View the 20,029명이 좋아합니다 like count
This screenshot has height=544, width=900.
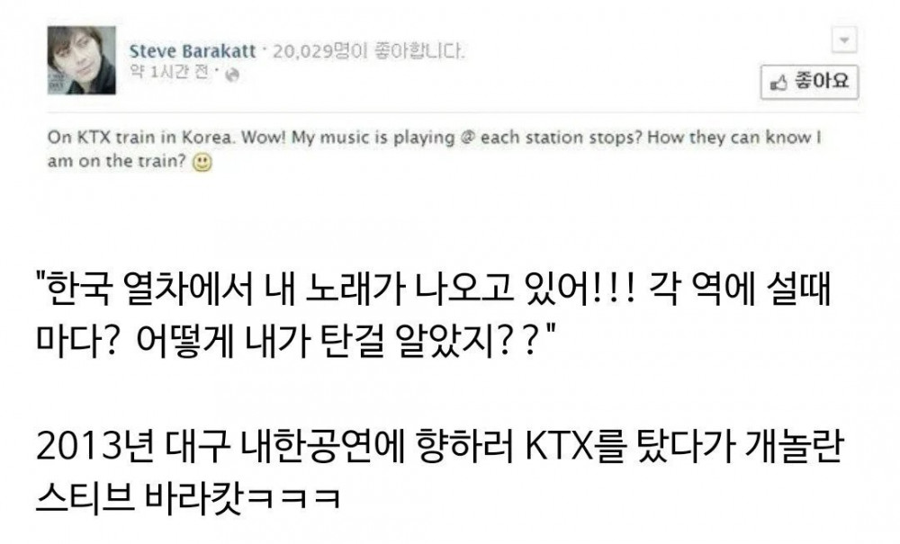[x=368, y=51]
